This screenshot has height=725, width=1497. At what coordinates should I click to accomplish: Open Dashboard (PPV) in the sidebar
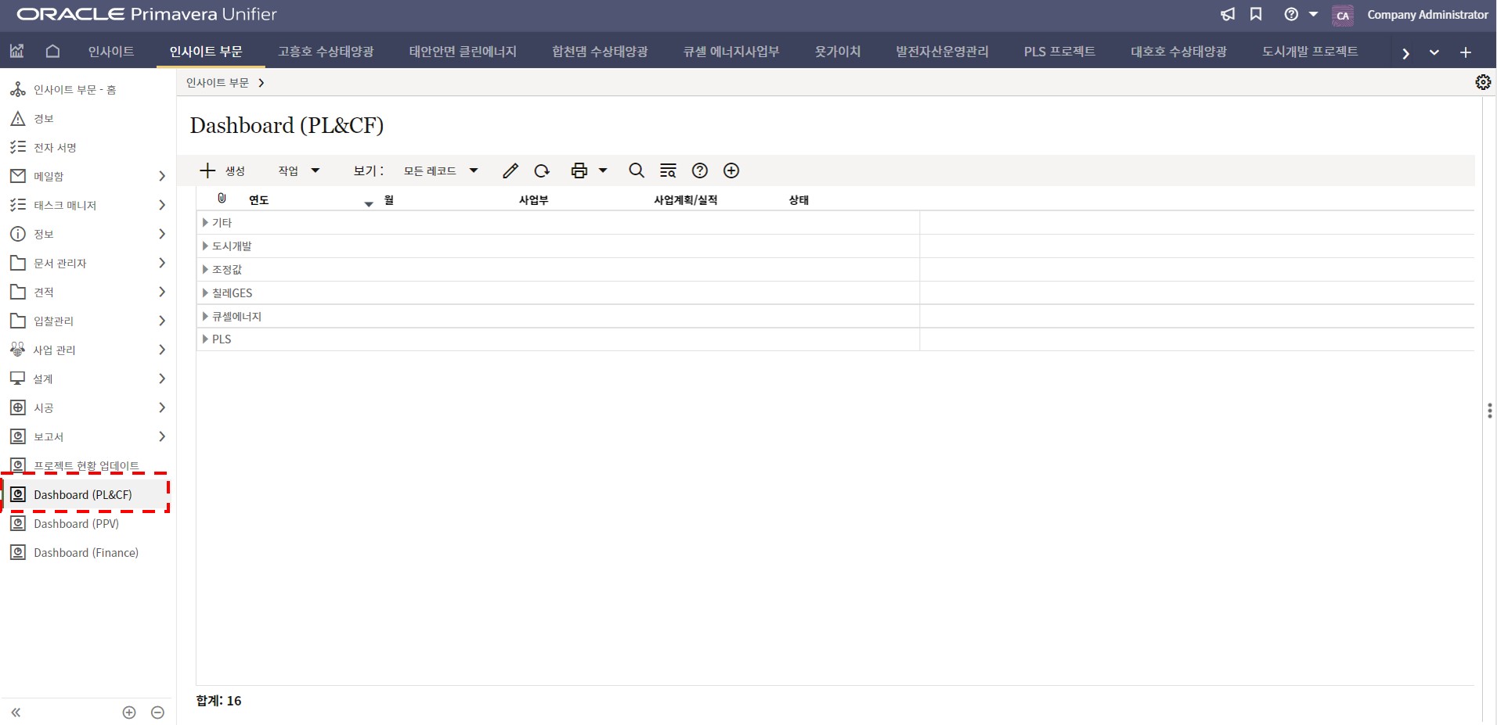(76, 524)
